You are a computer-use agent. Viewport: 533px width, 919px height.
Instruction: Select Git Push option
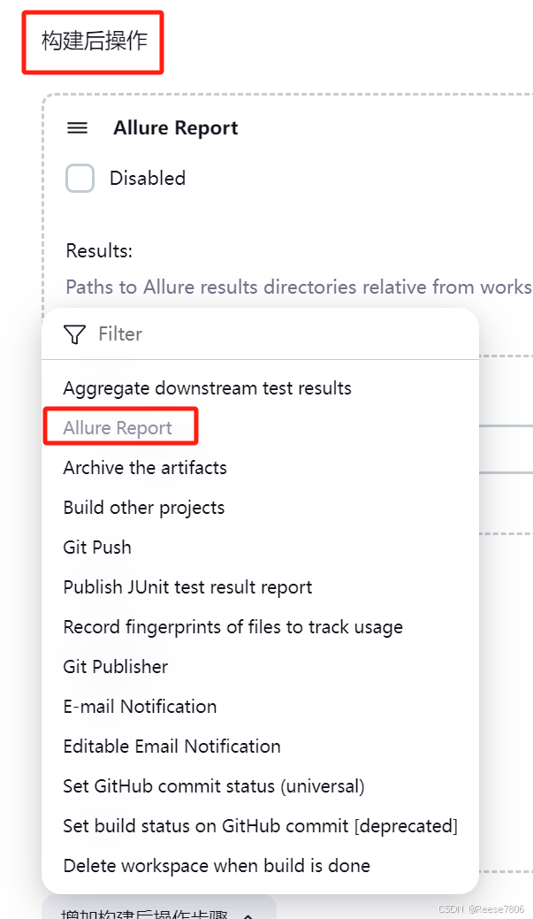(97, 548)
